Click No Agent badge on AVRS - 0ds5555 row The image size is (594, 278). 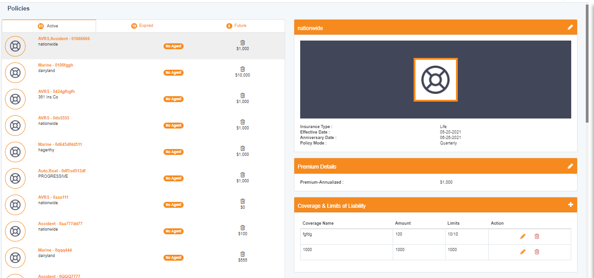click(x=174, y=125)
